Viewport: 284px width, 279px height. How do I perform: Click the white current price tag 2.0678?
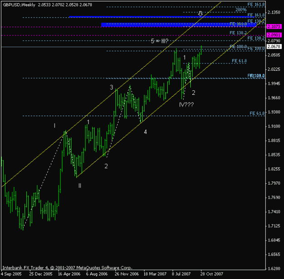[274, 46]
